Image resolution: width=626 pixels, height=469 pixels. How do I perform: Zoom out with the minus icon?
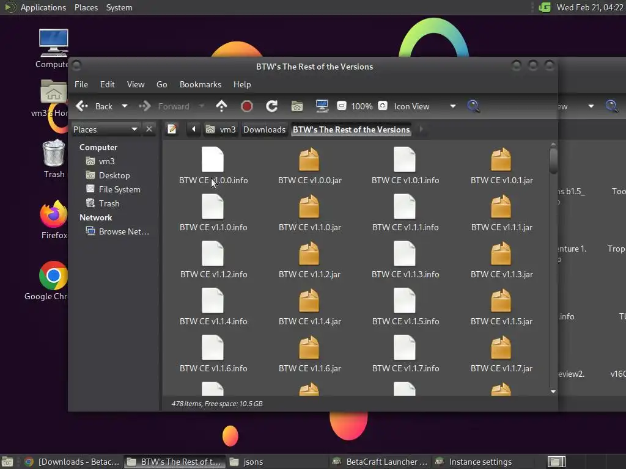pos(341,106)
